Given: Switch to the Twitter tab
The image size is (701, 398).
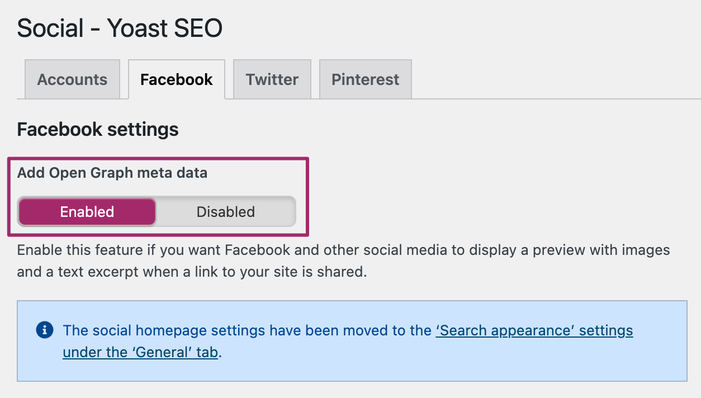Looking at the screenshot, I should [x=272, y=79].
